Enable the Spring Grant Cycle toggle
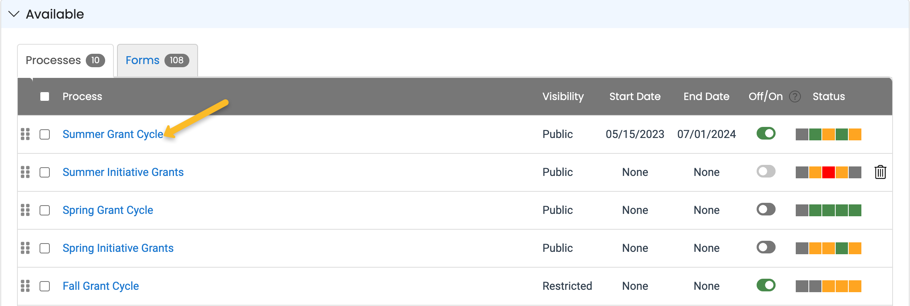Screen dimensions: 910x306 [765, 210]
